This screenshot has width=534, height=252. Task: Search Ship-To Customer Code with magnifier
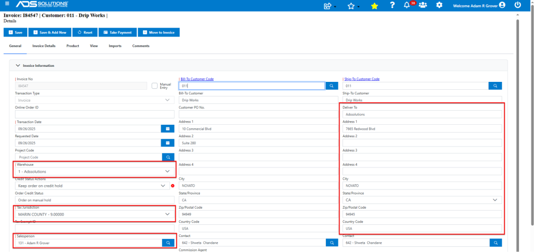pyautogui.click(x=495, y=86)
